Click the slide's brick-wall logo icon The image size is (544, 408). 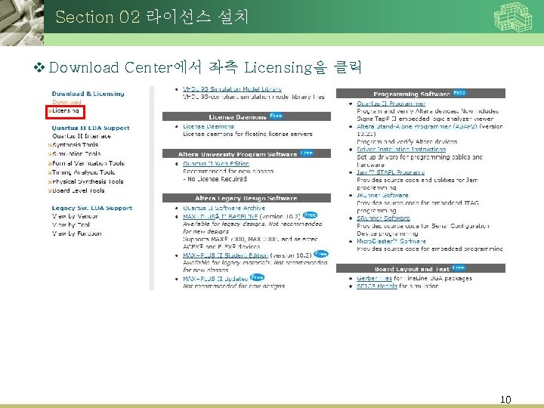[x=513, y=17]
